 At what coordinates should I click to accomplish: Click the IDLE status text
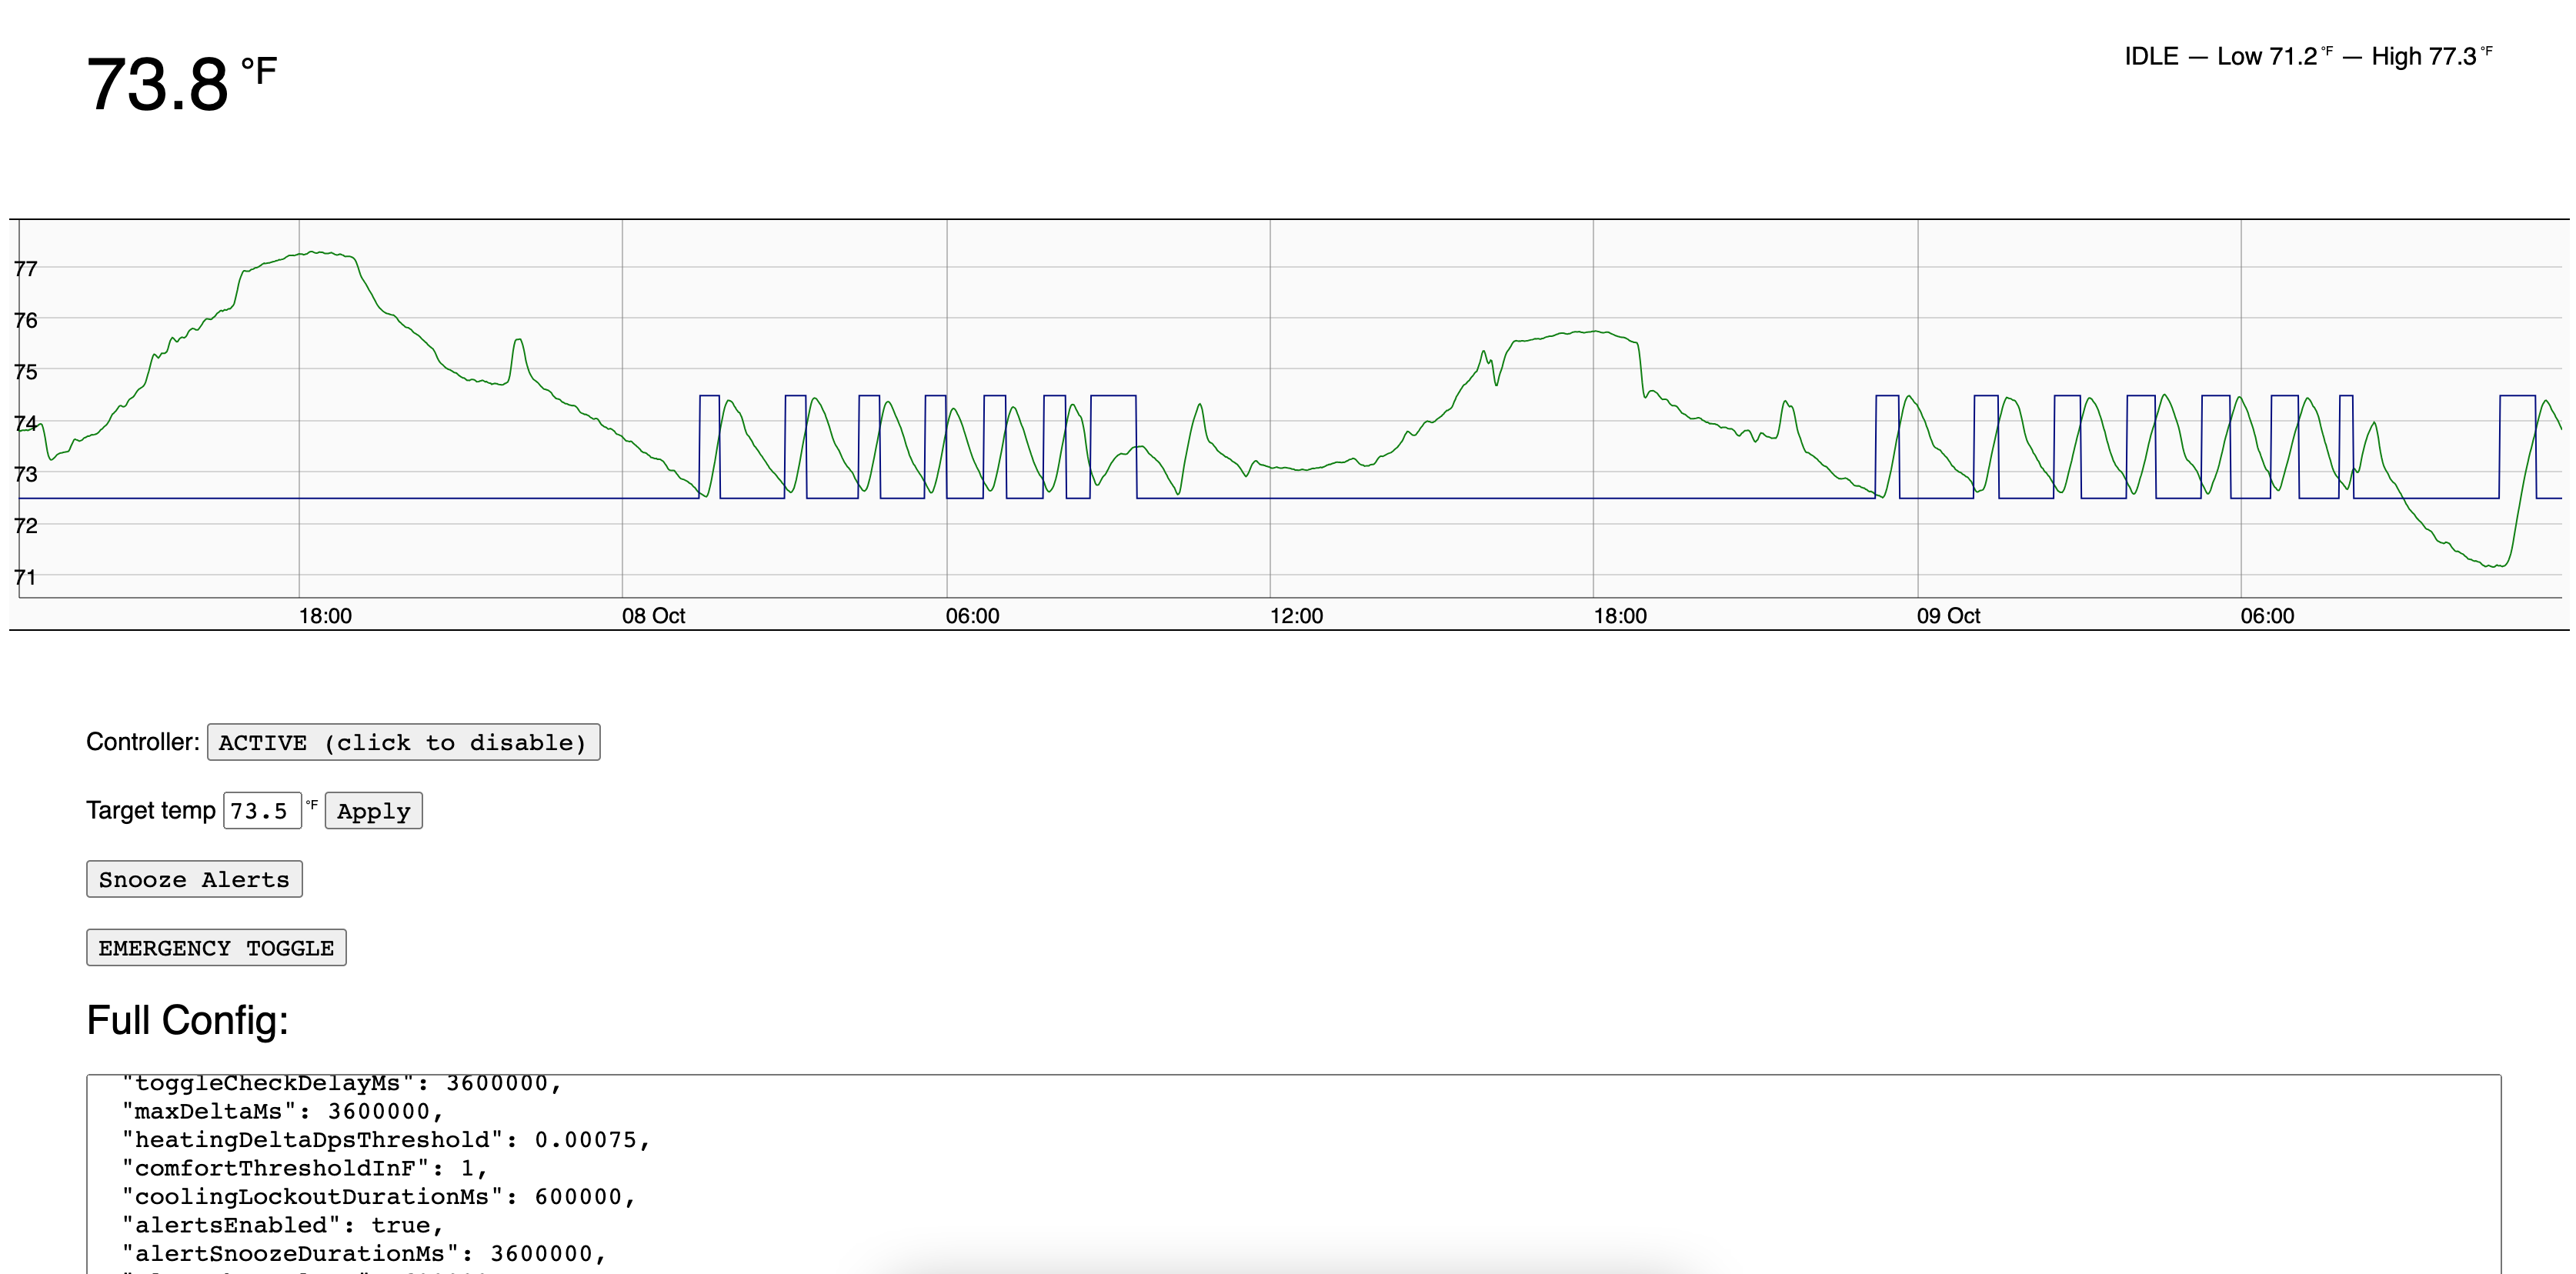2150,56
